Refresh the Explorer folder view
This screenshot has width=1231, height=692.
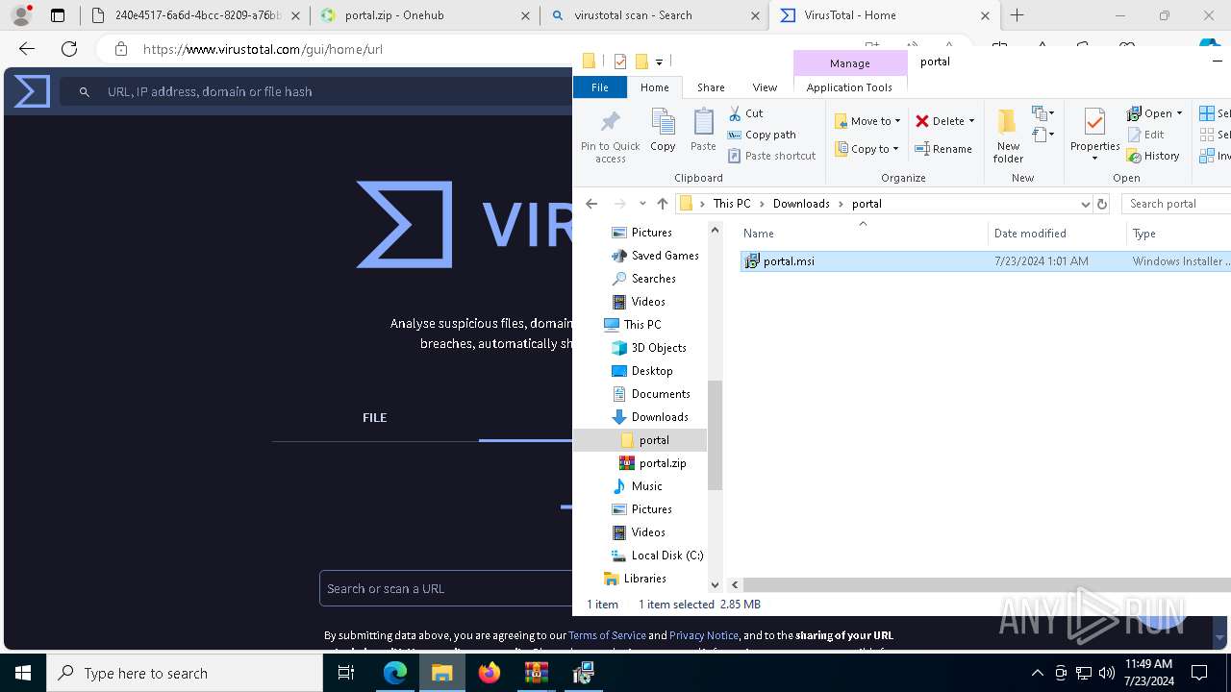(x=1102, y=204)
